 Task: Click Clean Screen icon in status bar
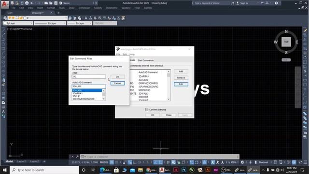pos(300,162)
